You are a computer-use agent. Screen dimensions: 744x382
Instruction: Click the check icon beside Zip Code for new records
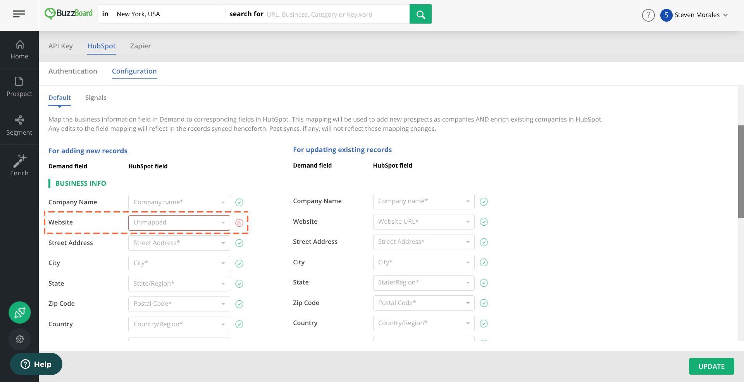click(x=239, y=304)
